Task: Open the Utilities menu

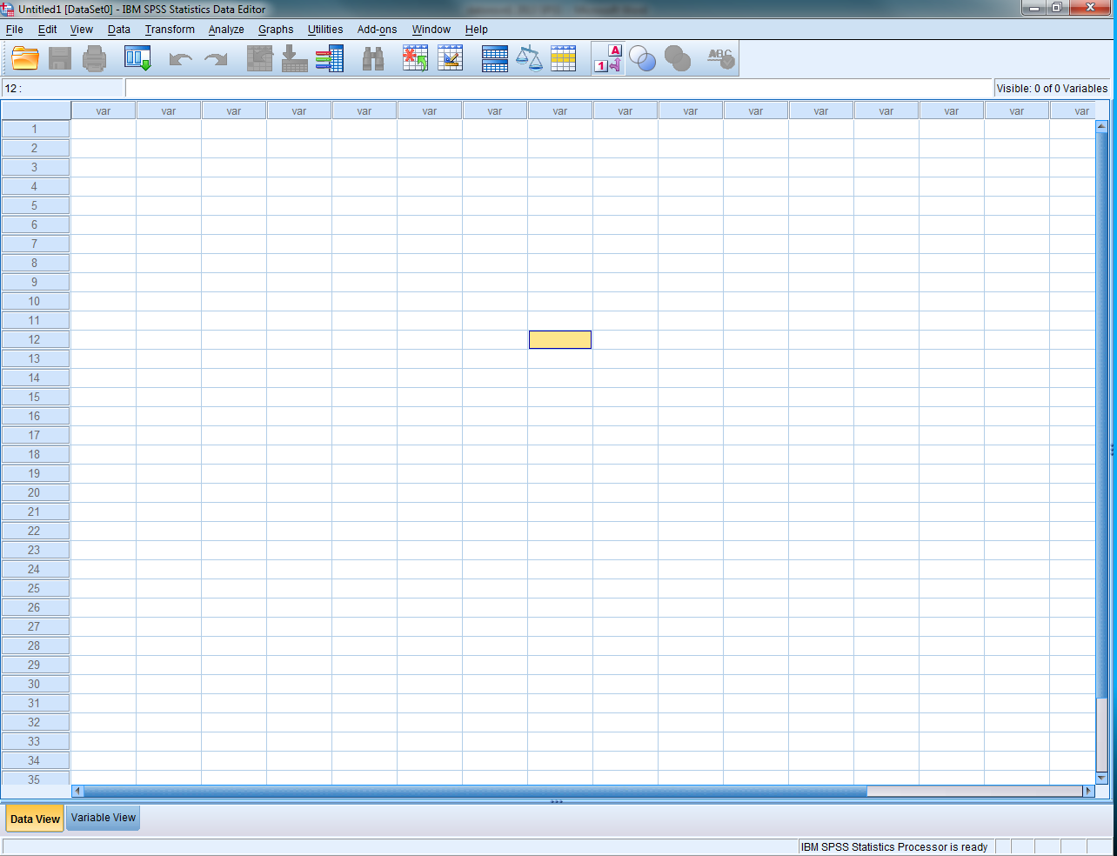Action: click(x=325, y=30)
